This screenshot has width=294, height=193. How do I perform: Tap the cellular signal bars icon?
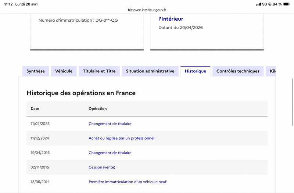point(259,4)
